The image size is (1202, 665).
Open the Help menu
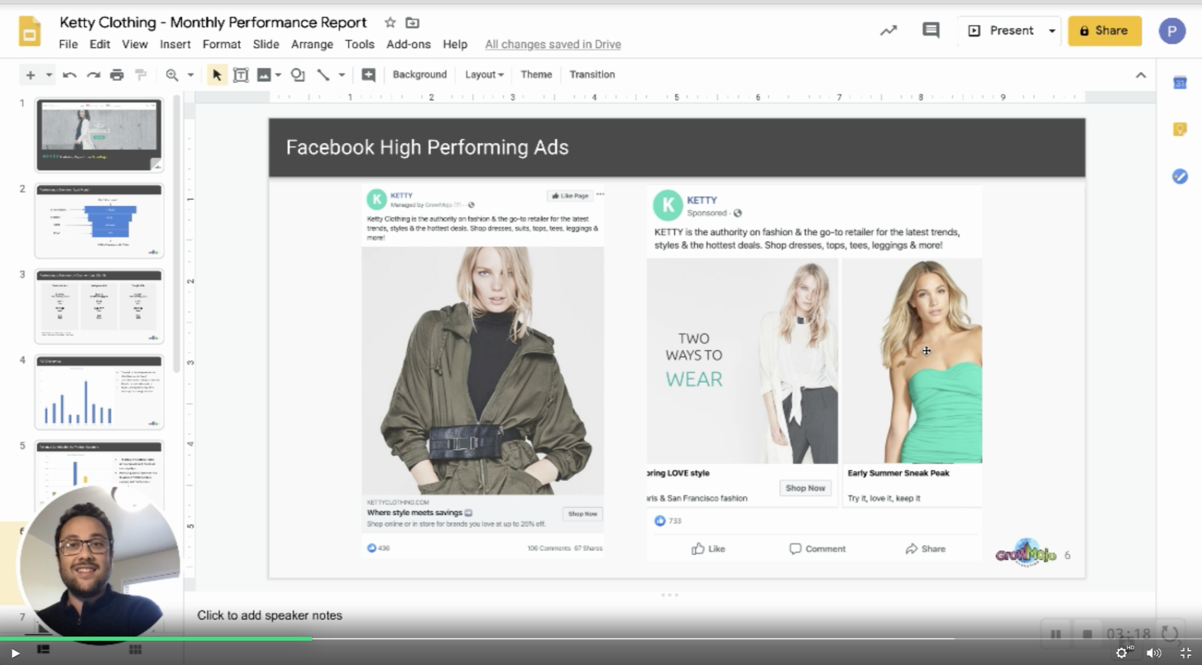click(455, 44)
